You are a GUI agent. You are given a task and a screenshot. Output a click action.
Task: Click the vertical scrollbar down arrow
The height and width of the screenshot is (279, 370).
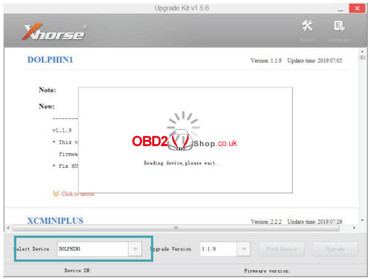pyautogui.click(x=362, y=220)
